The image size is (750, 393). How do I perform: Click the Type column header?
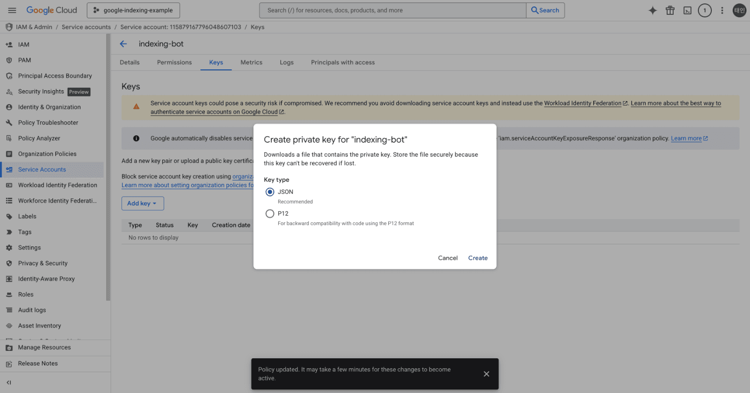click(135, 225)
